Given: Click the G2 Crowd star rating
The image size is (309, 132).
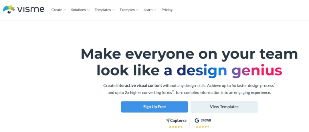Looking at the screenshot, I should 203,127.
